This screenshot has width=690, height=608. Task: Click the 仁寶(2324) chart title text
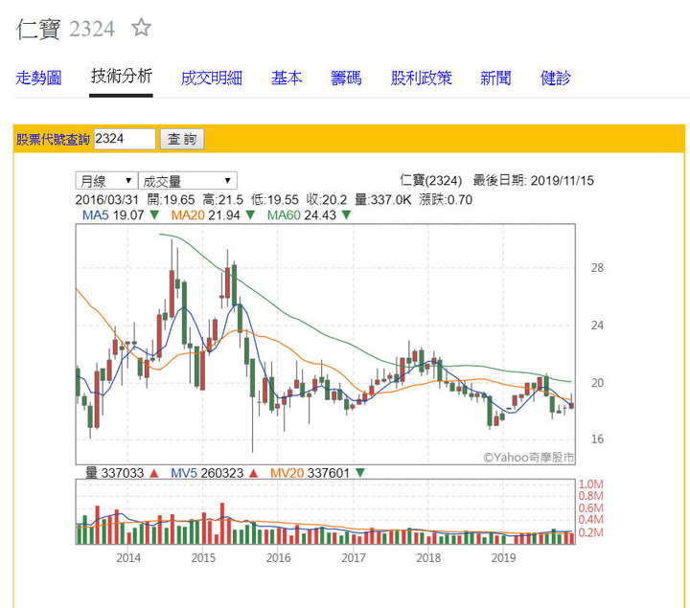coord(431,181)
